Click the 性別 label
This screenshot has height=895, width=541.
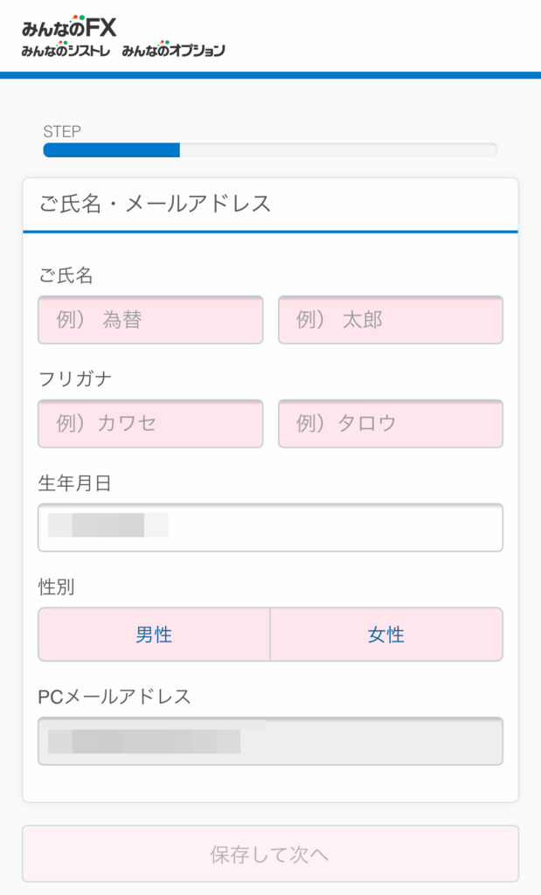click(x=57, y=586)
